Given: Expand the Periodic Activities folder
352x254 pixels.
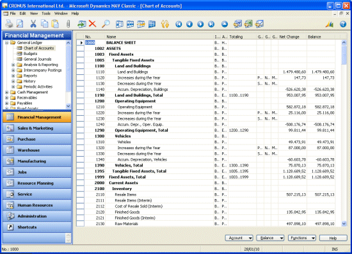Looking at the screenshot, I should pos(13,86).
